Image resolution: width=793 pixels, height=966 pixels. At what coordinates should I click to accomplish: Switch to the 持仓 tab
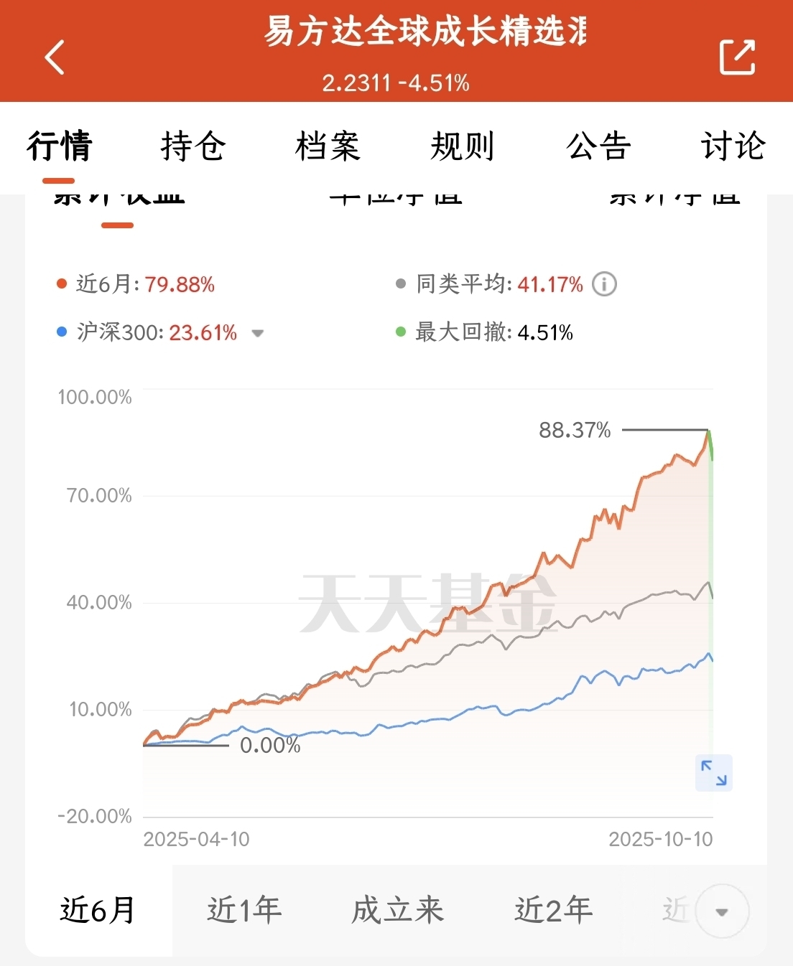click(x=193, y=146)
